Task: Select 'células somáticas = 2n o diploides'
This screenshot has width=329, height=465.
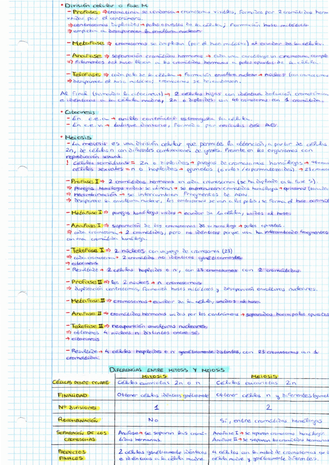Action: pyautogui.click(x=131, y=163)
